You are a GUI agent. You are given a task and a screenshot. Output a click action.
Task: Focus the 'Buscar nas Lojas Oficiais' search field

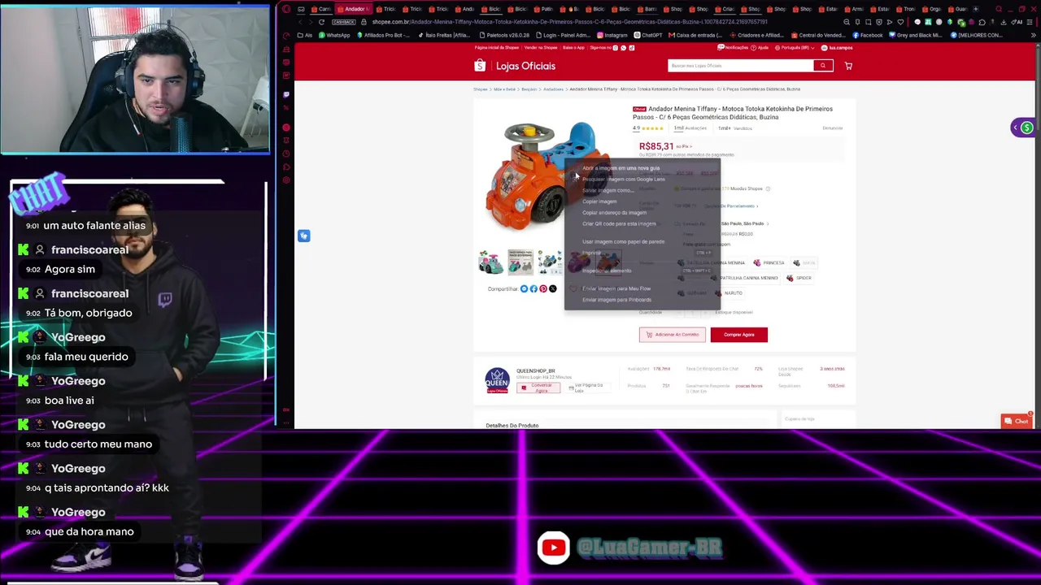(x=740, y=66)
